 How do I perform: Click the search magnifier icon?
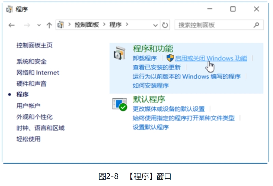256,25
